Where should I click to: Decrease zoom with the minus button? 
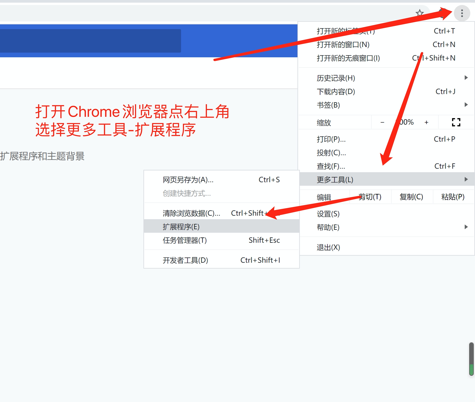[x=382, y=122]
